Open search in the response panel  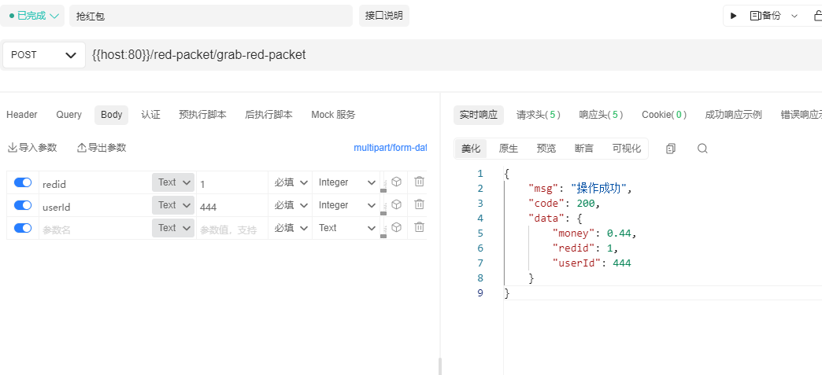point(702,148)
